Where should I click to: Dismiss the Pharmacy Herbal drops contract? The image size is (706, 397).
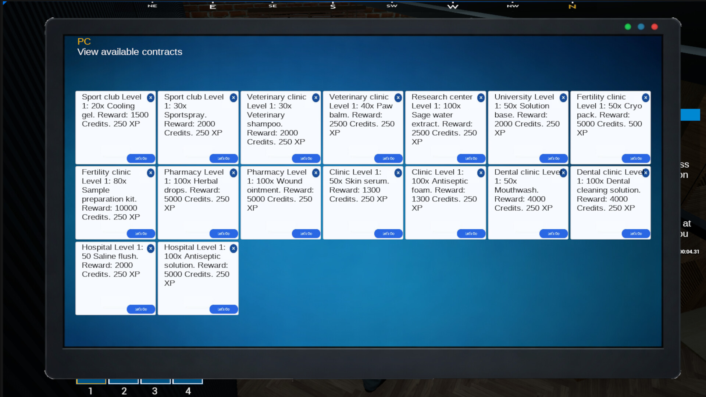click(233, 173)
